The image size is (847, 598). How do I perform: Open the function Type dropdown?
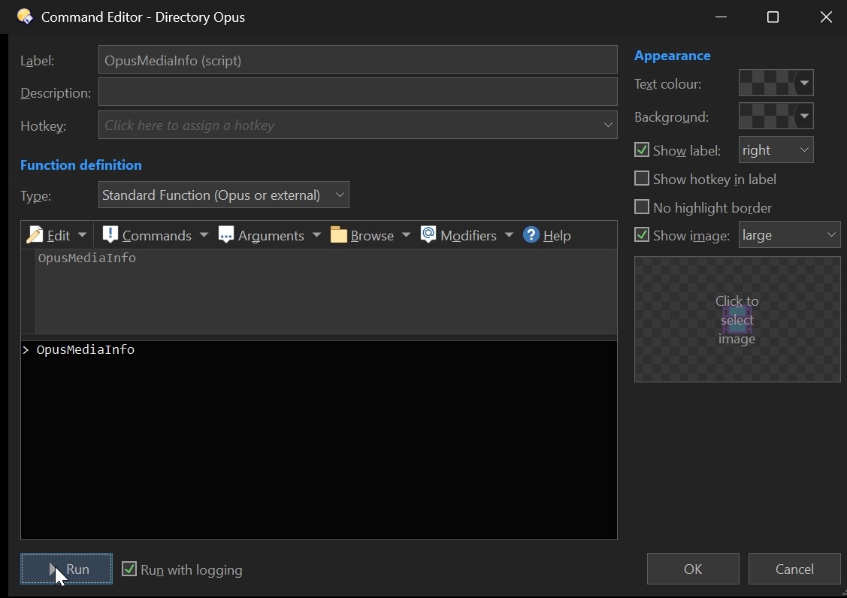pos(223,195)
